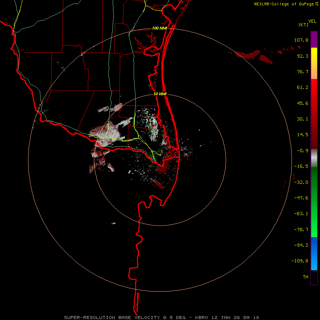Click the -47.6 legend value

[x=301, y=198]
